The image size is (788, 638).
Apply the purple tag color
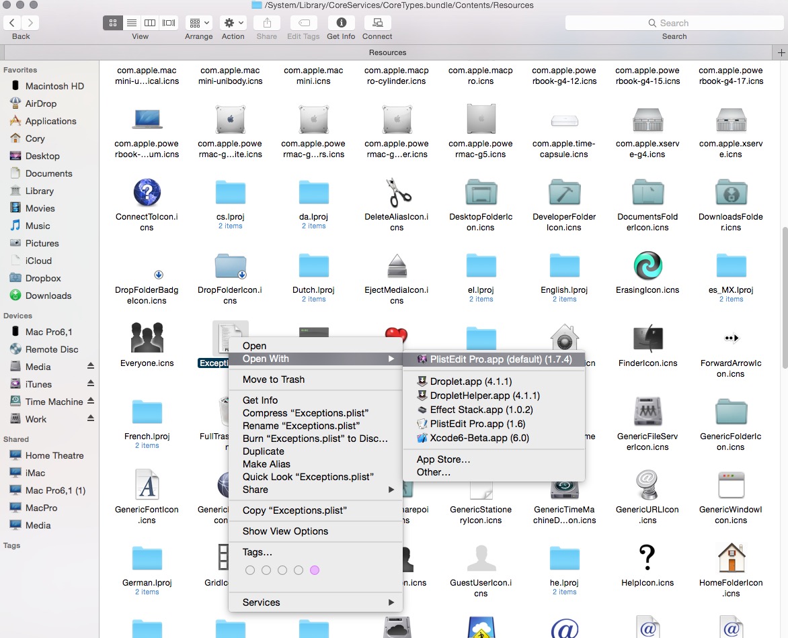315,570
